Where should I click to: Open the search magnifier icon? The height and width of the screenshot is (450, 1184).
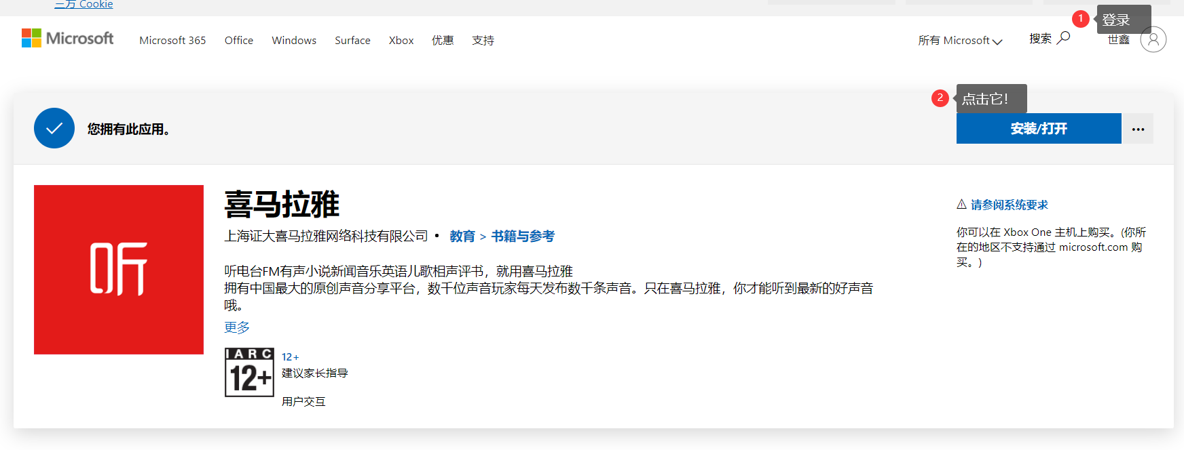point(1064,38)
